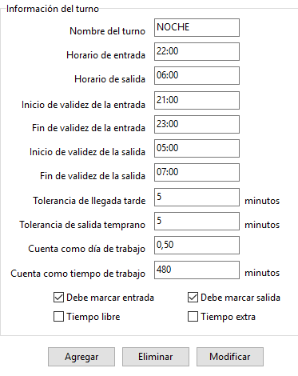Click the Eliminar button

pos(156,357)
